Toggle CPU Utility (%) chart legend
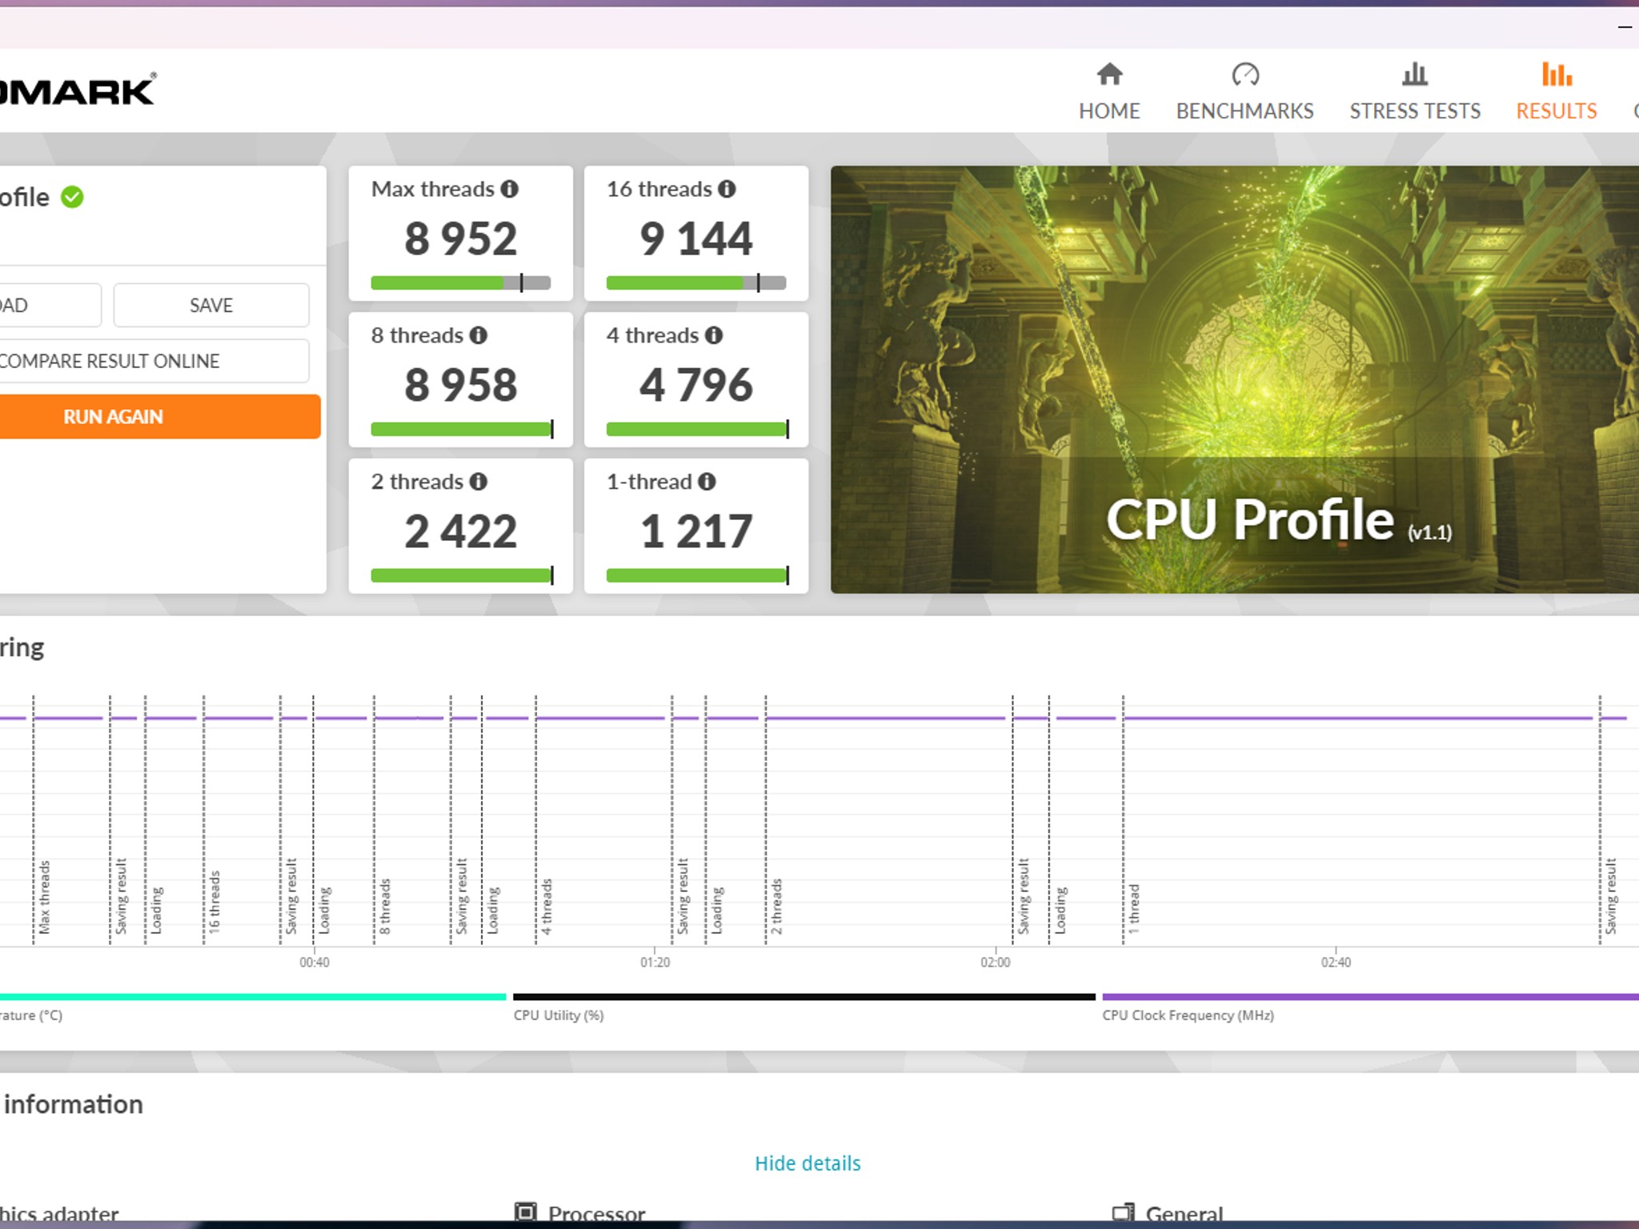The image size is (1639, 1229). coord(803,1007)
